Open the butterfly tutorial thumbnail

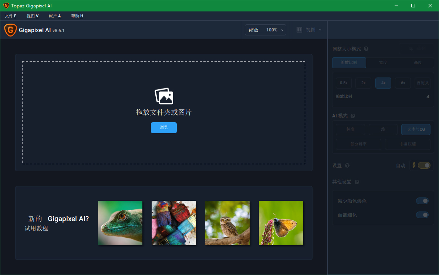point(281,223)
